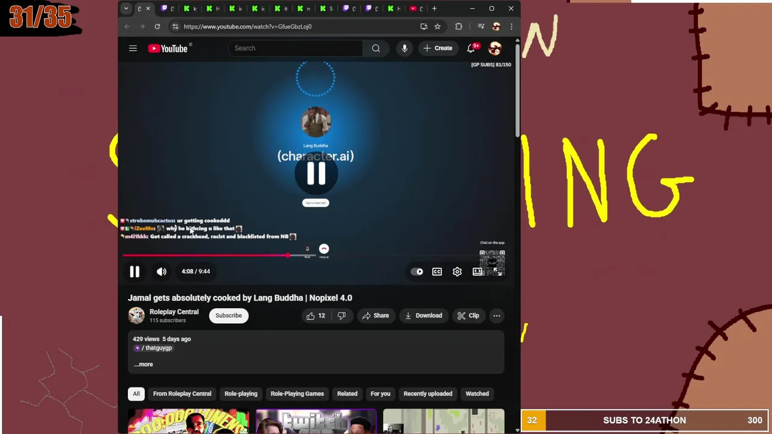Open the Roleplay Central channel name link

tap(174, 312)
